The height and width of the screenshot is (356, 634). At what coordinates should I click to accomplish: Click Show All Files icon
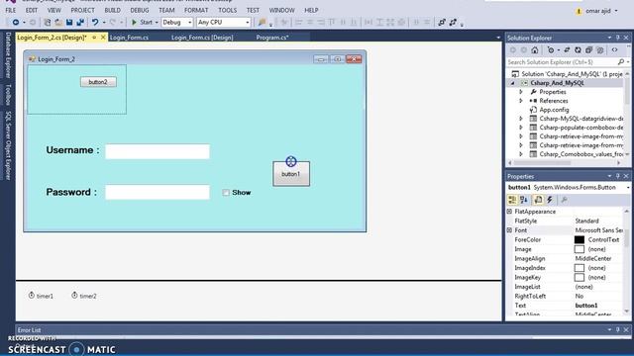(x=600, y=50)
